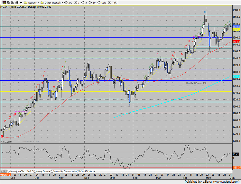The height and width of the screenshot is (184, 241).
Task: Open the Volume study tab
Action: coord(12,171)
